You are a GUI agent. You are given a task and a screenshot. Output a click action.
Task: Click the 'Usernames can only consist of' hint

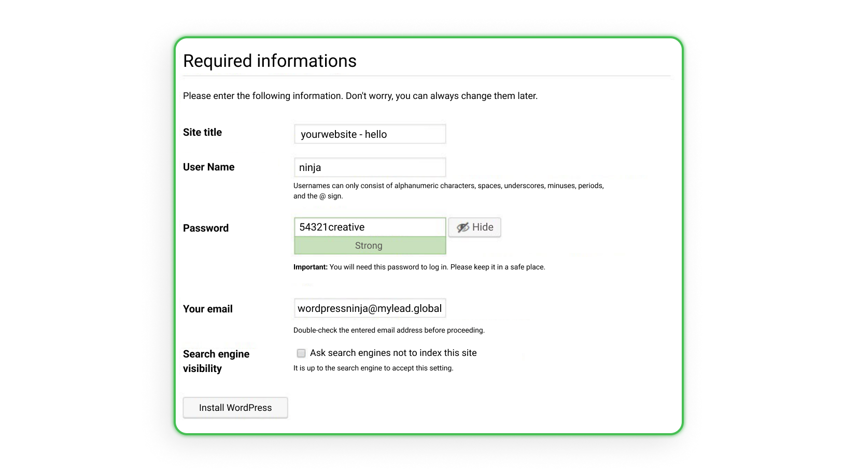point(448,191)
